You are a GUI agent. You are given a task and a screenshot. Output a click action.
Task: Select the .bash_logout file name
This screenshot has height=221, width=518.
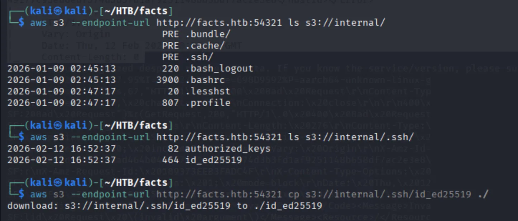tap(219, 68)
